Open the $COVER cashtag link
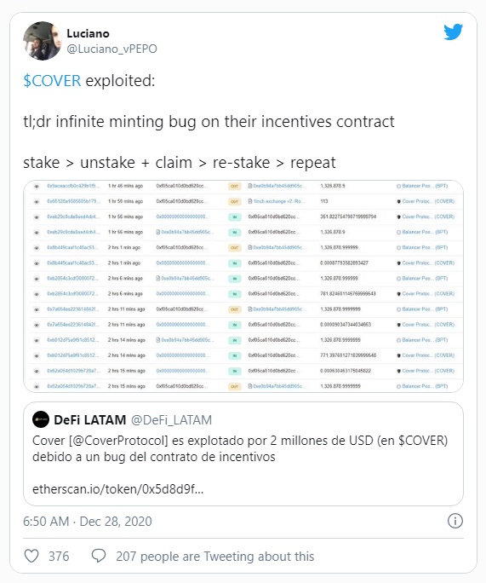 (52, 81)
